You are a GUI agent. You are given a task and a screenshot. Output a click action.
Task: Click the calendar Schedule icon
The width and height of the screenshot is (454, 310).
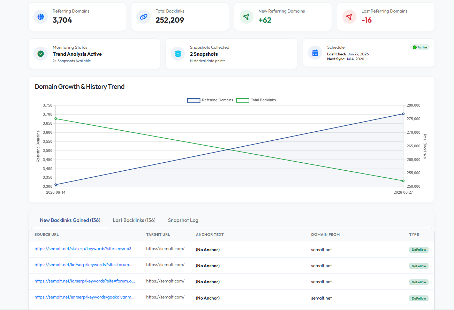315,53
